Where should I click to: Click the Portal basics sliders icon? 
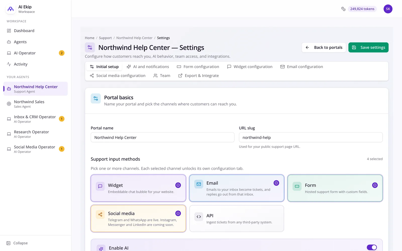[x=96, y=99]
